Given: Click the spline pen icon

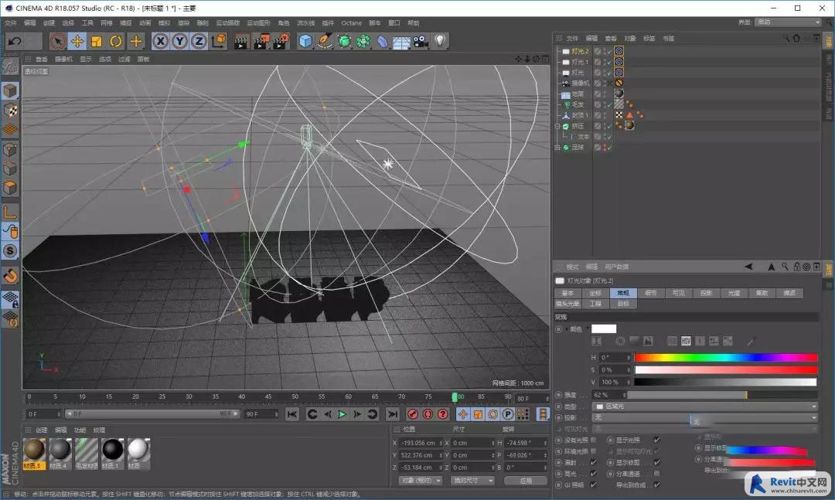Looking at the screenshot, I should click(325, 41).
